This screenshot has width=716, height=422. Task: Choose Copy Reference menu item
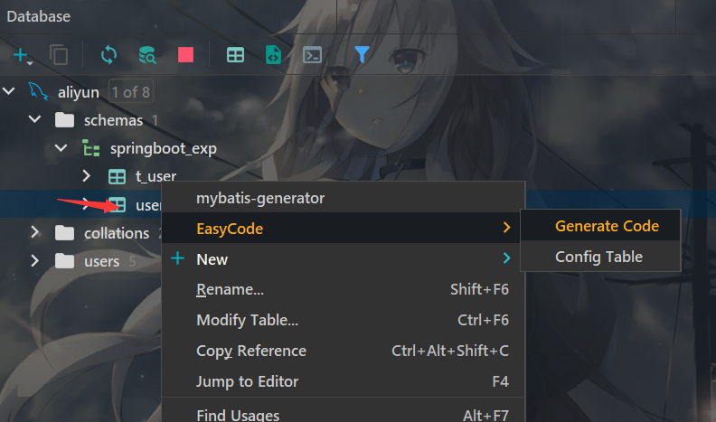point(344,351)
